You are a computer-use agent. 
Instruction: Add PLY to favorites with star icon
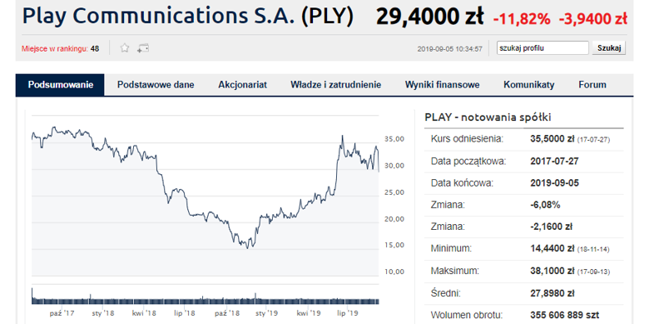pyautogui.click(x=125, y=48)
